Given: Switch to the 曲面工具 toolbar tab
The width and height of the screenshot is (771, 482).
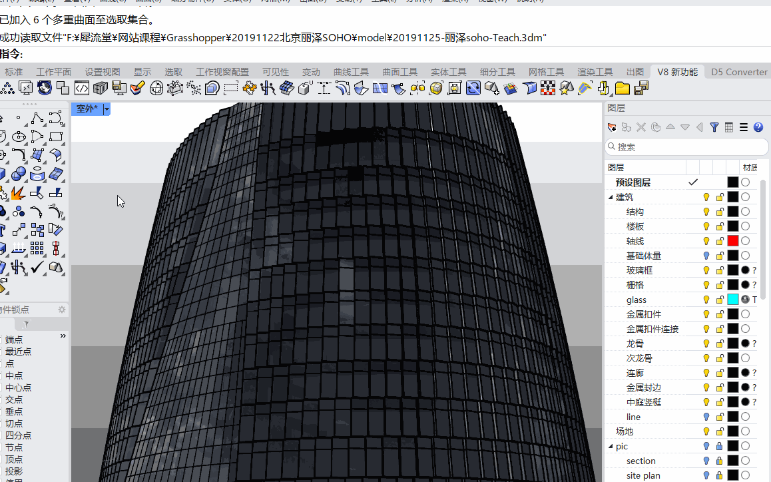Looking at the screenshot, I should click(399, 72).
